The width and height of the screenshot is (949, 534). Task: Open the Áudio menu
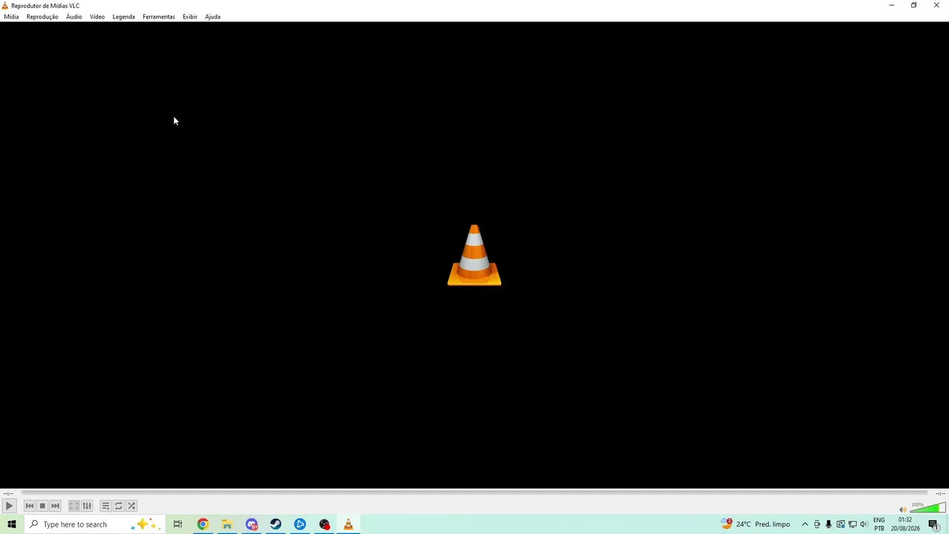(x=74, y=16)
